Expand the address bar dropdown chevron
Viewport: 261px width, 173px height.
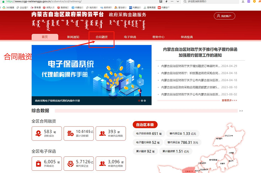(x=178, y=2)
